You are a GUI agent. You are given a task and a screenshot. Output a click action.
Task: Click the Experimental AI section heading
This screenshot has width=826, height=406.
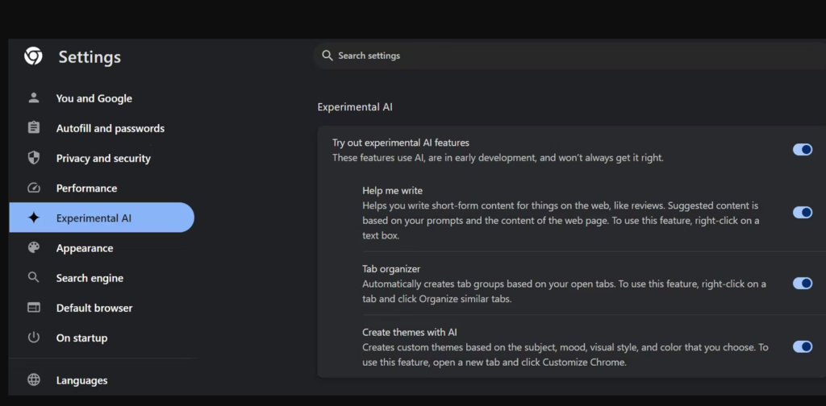(x=355, y=107)
